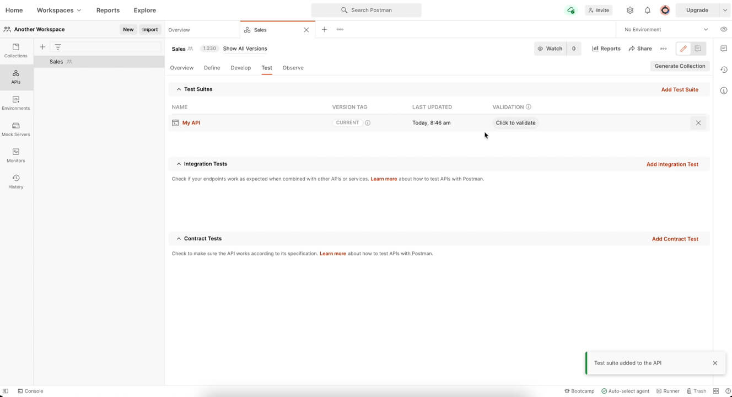Open the Environments sidebar section

(15, 103)
